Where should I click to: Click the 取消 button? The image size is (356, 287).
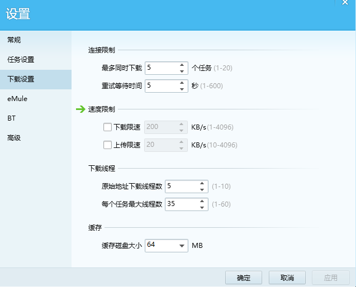click(287, 278)
